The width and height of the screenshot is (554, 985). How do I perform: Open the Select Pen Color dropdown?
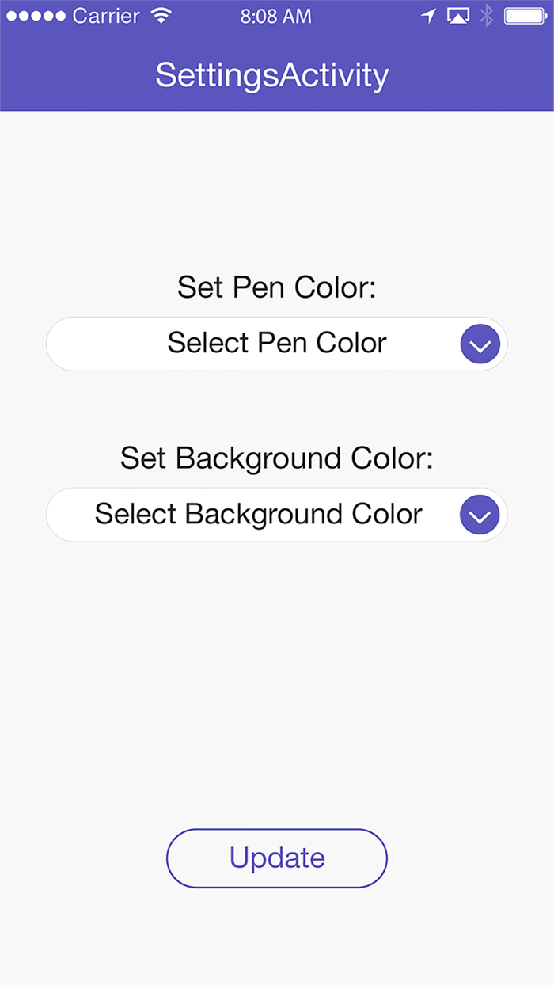[x=276, y=344]
